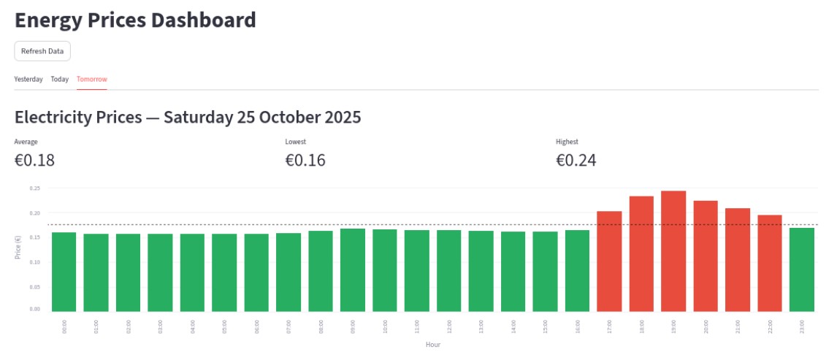Select the Tomorrow tab
Viewport: 837px width, 363px height.
92,79
